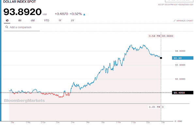This screenshot has height=125, width=196.
Task: Click the magnifier search icon
Action: [7, 27]
